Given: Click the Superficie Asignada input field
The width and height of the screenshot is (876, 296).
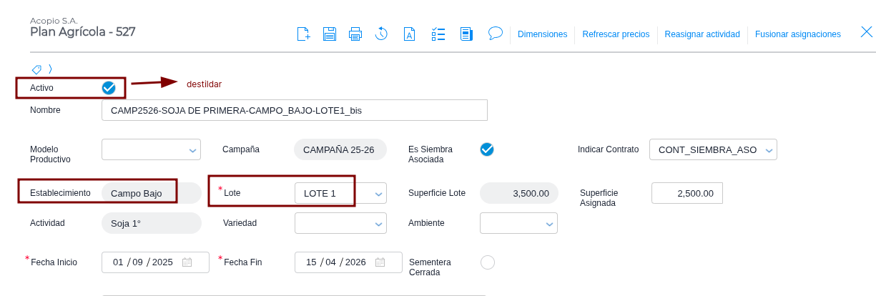Looking at the screenshot, I should click(x=686, y=193).
